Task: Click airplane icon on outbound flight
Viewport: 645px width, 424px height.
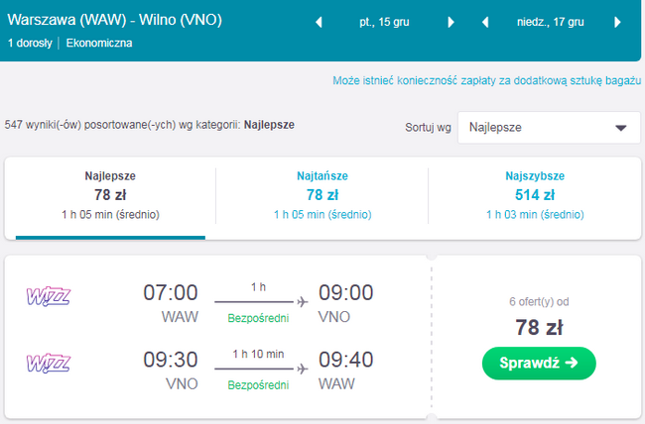Action: coord(302,302)
